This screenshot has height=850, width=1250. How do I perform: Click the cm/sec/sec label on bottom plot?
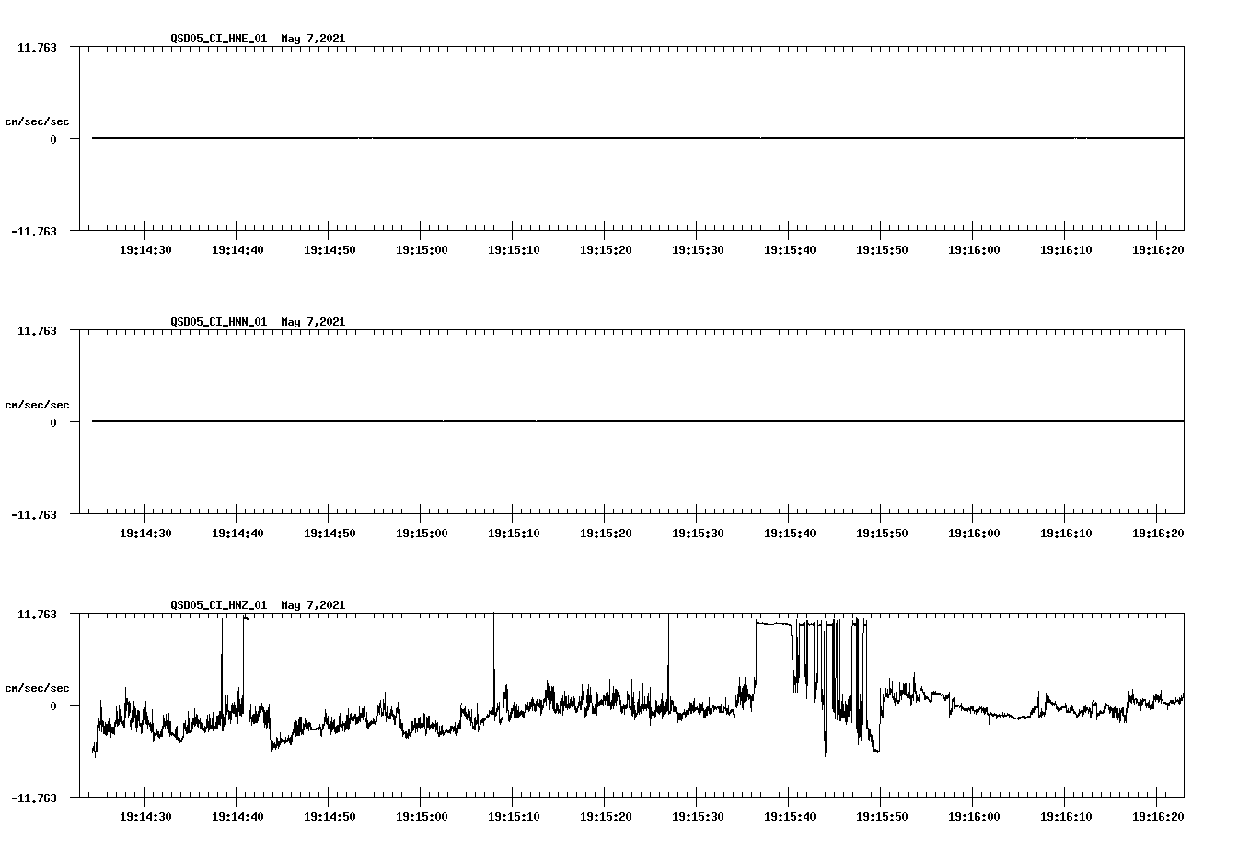38,687
